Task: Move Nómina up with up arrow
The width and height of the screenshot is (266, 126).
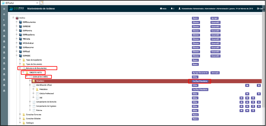Action: 253,110
